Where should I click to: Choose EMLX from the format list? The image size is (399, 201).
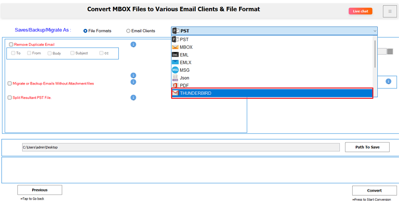[x=272, y=62]
